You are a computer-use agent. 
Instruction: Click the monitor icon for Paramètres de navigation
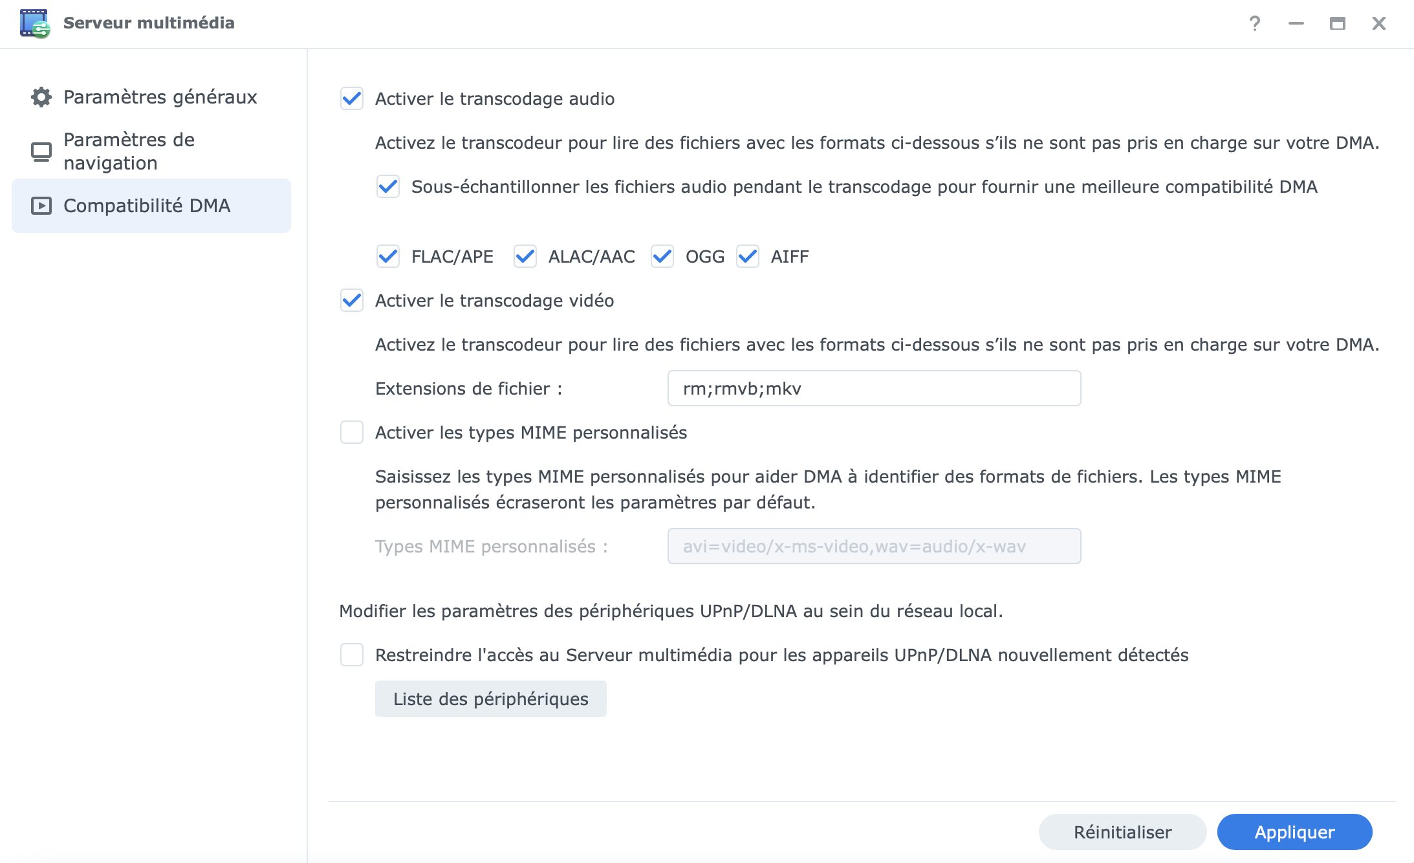41,151
